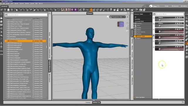Viewport: 188px width, 106px height.
Task: Click the camera render icon in toolbar
Action: pos(141,10)
